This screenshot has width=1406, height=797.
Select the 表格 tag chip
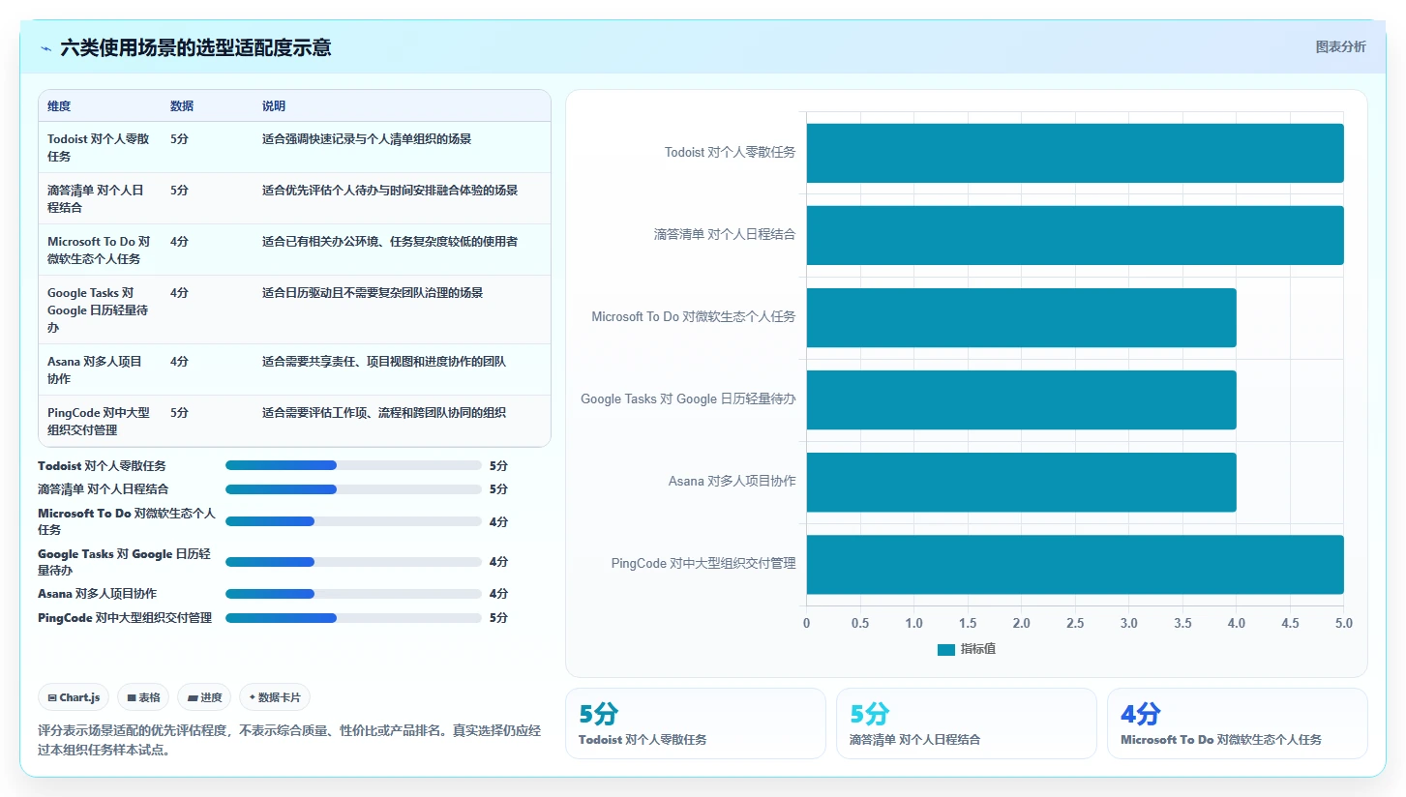click(143, 697)
